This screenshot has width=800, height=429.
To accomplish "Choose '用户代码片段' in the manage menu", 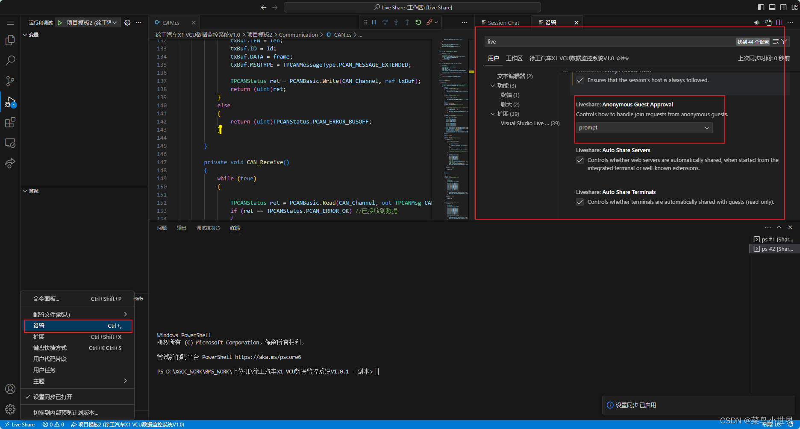I will pos(77,359).
